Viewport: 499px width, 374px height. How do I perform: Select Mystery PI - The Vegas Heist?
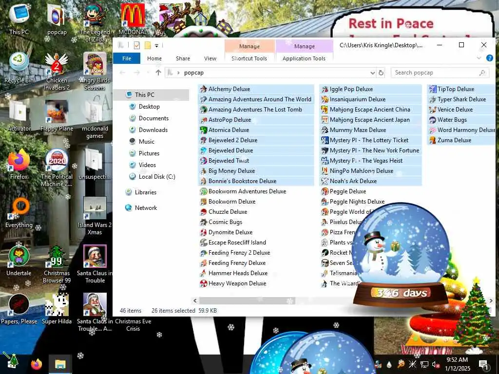[x=362, y=161]
